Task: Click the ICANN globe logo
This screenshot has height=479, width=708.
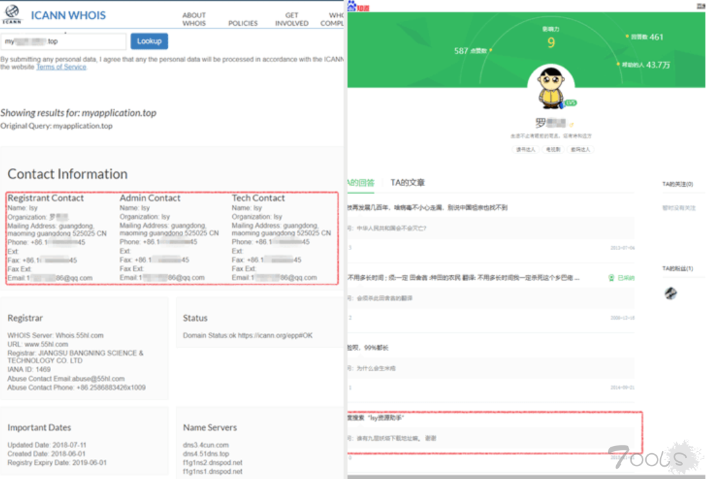Action: point(12,14)
